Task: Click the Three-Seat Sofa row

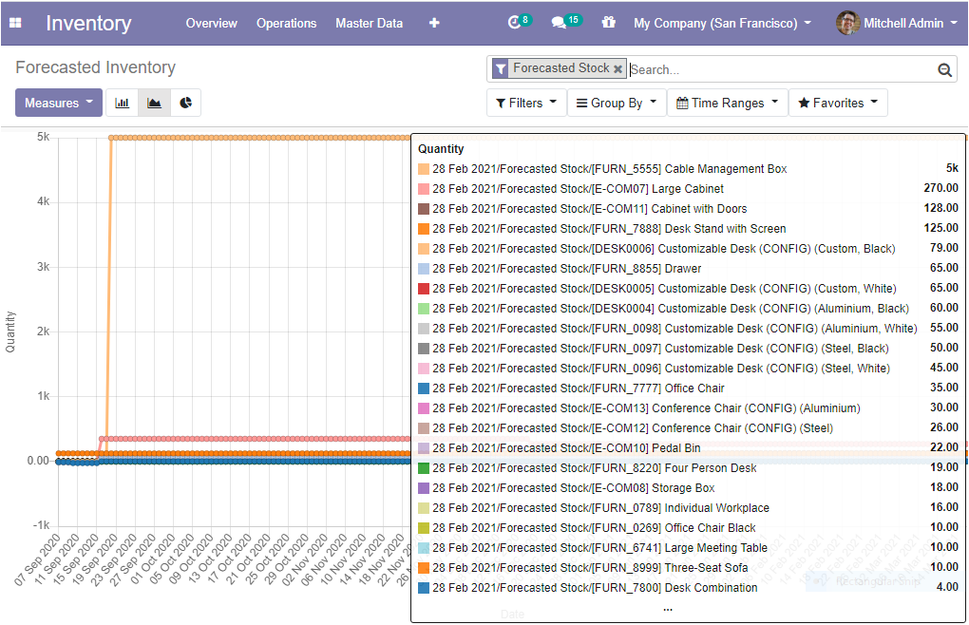Action: (x=688, y=568)
